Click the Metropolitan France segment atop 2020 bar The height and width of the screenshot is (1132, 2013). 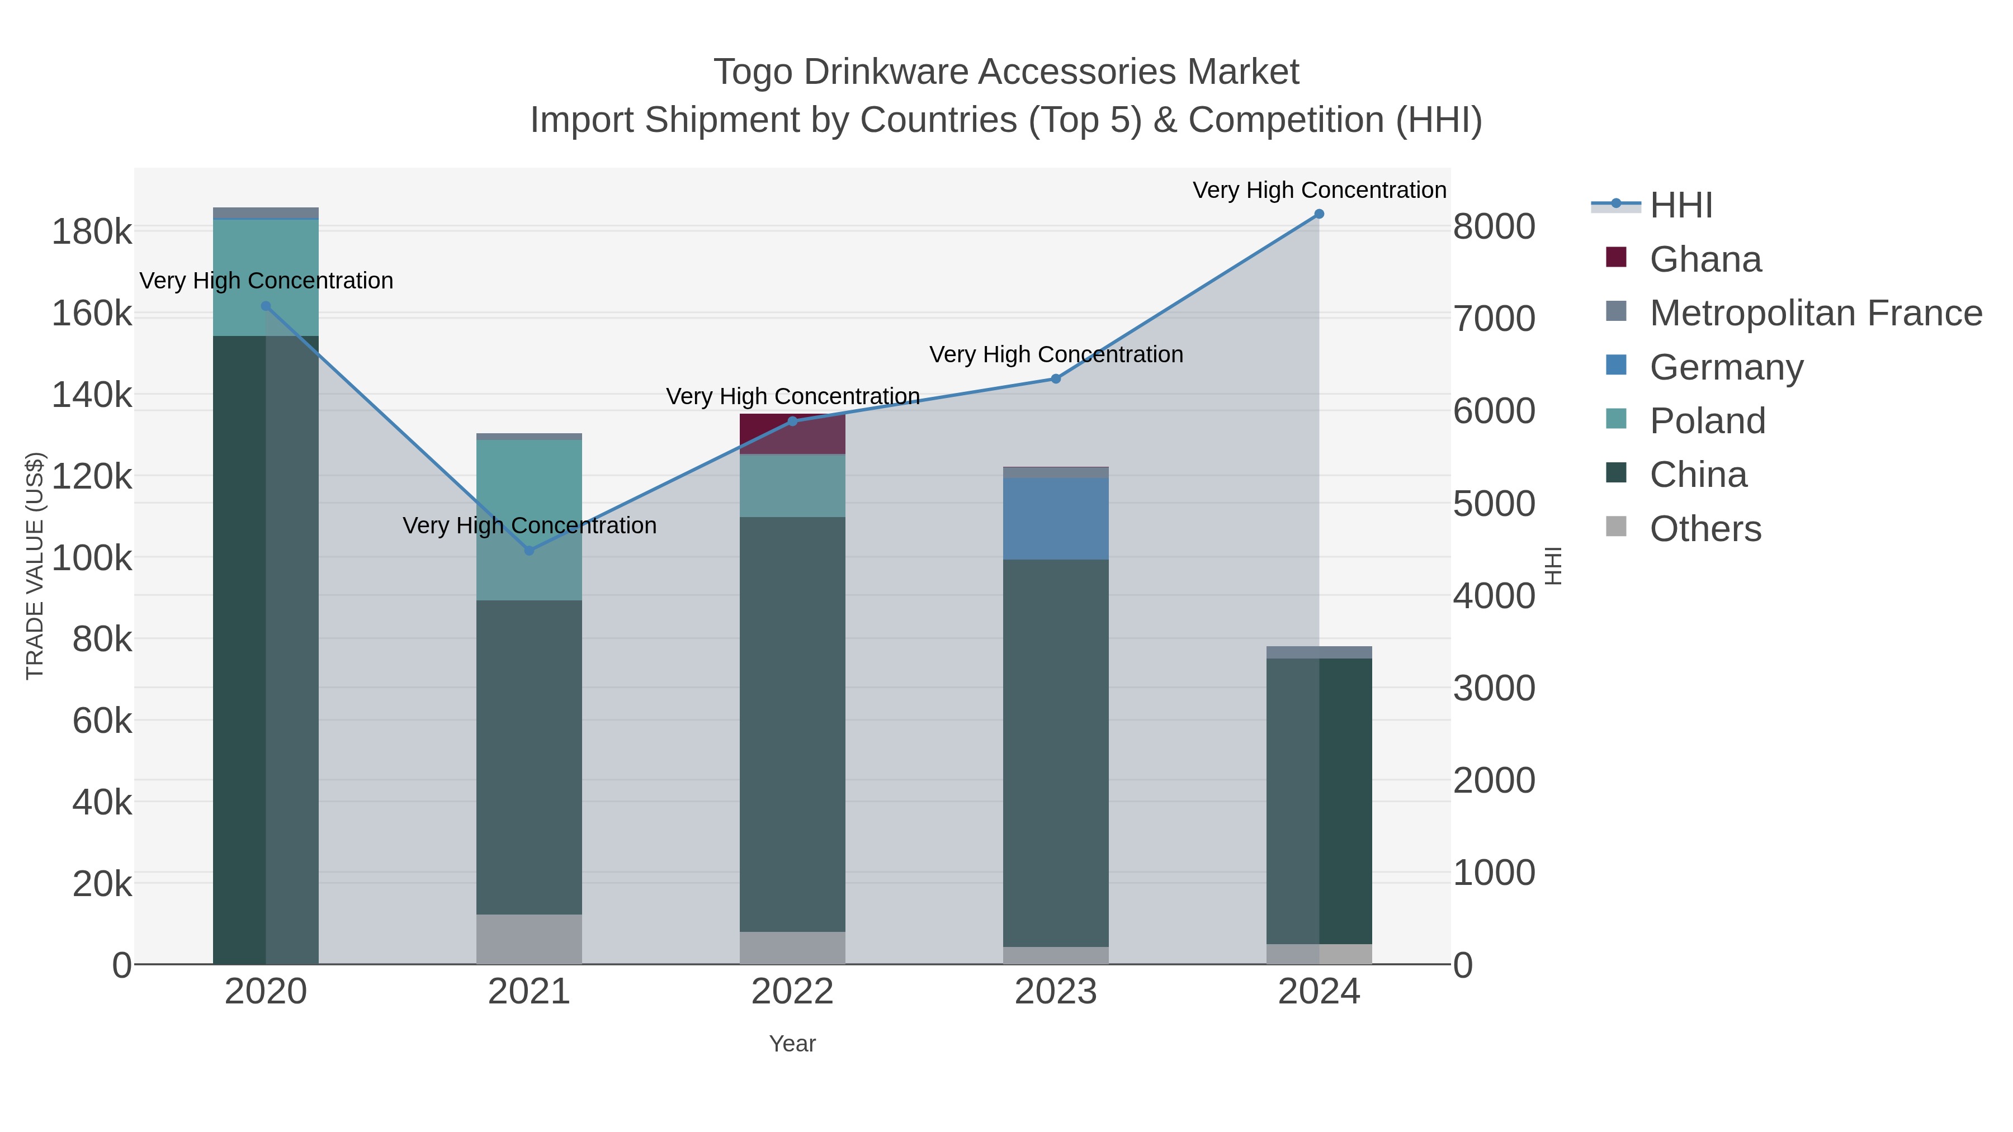[266, 214]
